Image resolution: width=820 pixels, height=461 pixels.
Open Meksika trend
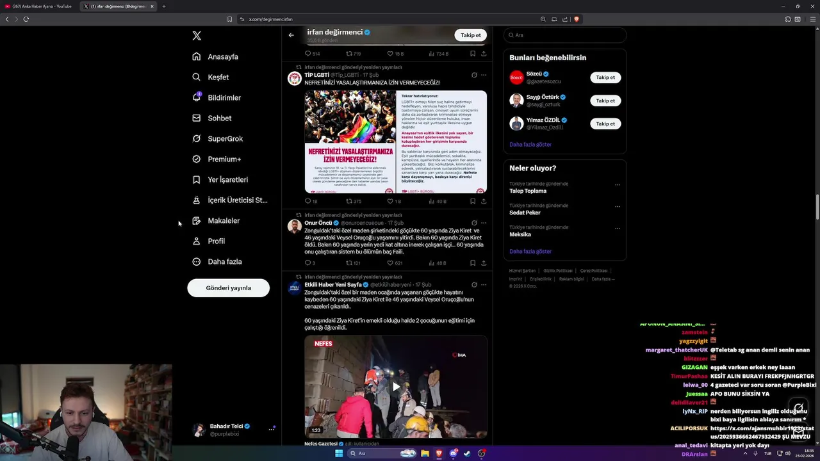coord(520,234)
